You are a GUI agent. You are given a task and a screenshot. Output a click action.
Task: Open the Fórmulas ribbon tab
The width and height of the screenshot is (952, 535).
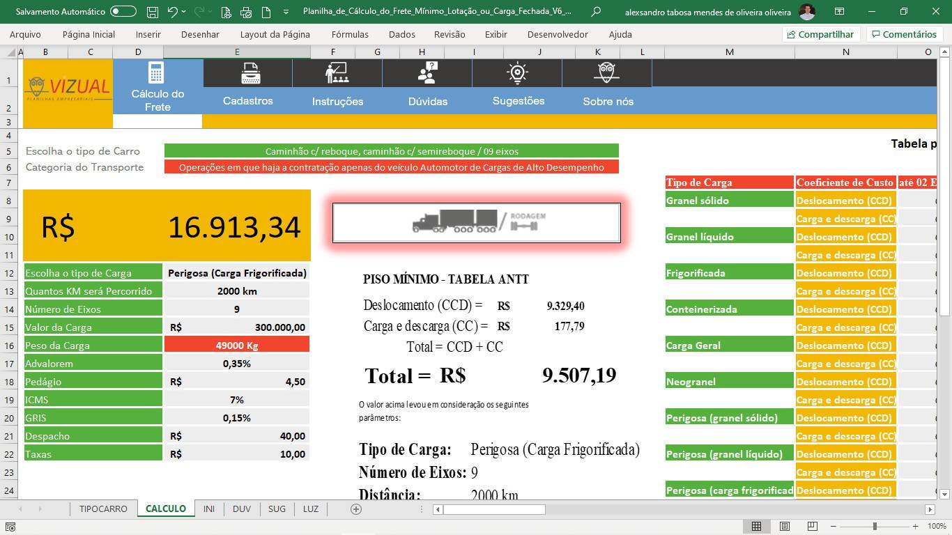tap(350, 34)
